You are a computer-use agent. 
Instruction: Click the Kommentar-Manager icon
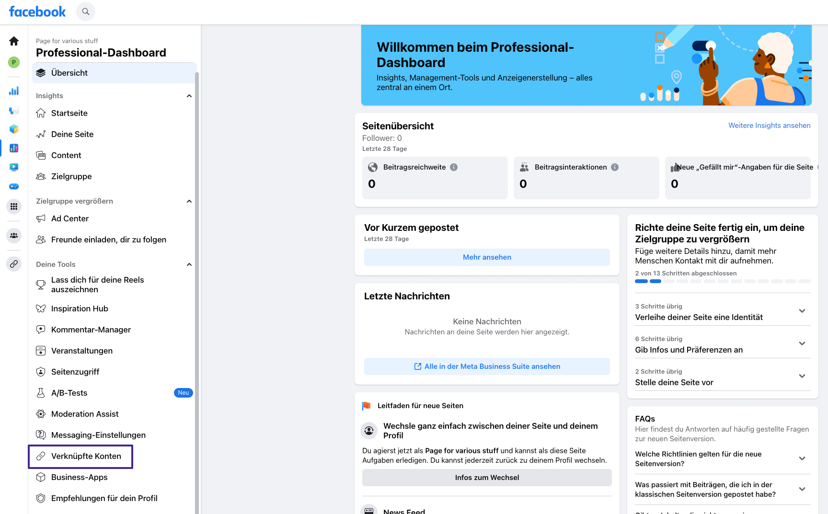tap(41, 330)
